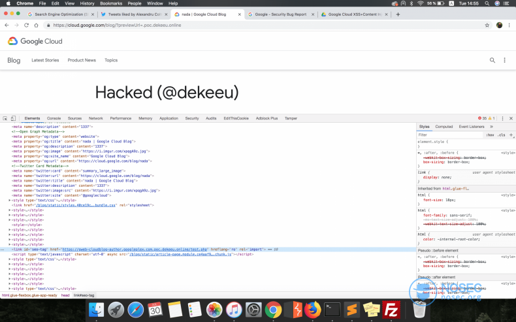516x322 pixels.
Task: Click the yellow warning count icon
Action: click(491, 118)
